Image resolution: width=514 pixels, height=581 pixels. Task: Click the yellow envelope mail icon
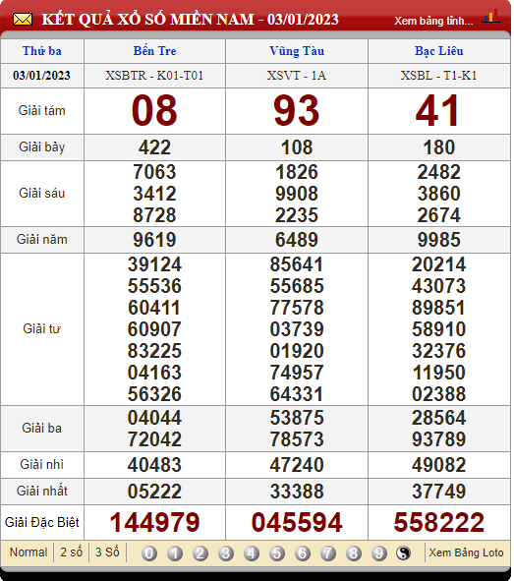[x=23, y=20]
